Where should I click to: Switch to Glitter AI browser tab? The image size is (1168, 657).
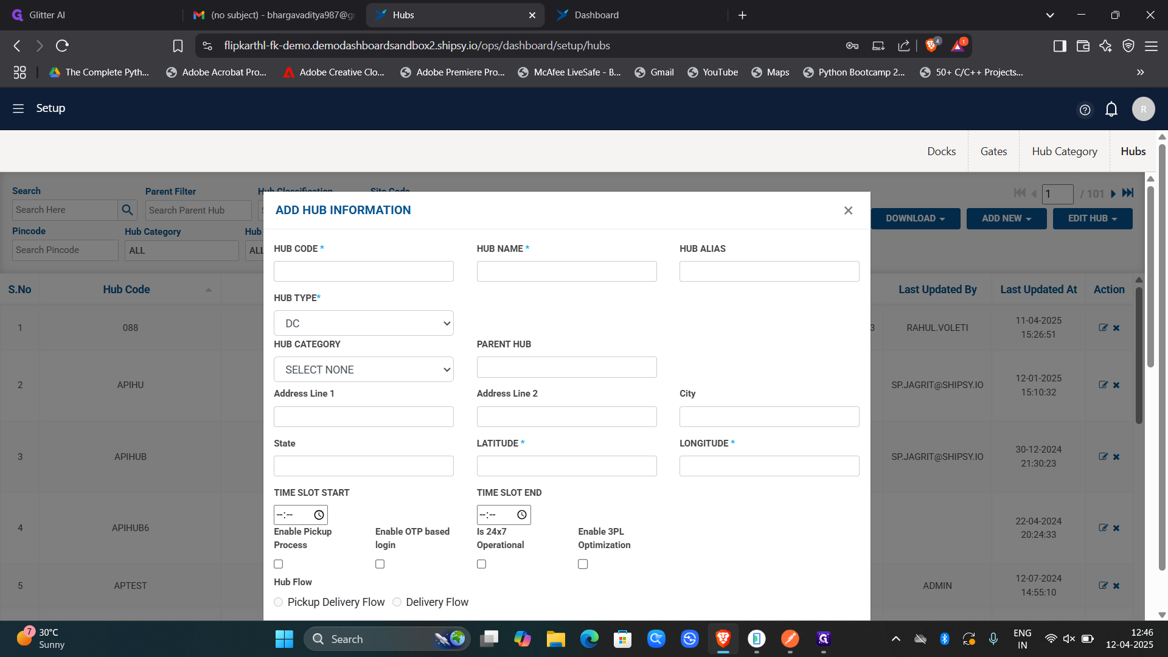91,15
